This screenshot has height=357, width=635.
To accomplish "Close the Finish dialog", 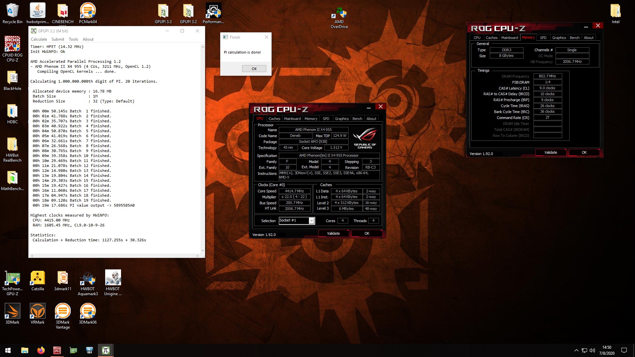I will click(267, 37).
